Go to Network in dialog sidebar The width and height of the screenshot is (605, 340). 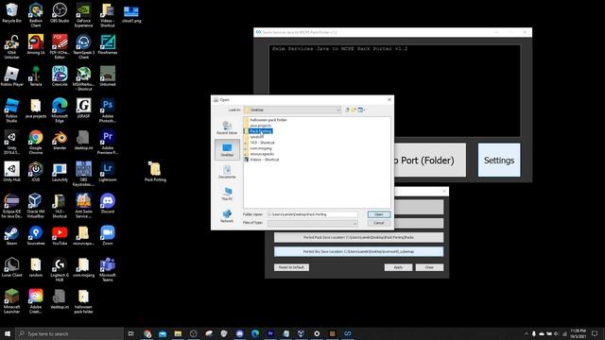click(227, 215)
